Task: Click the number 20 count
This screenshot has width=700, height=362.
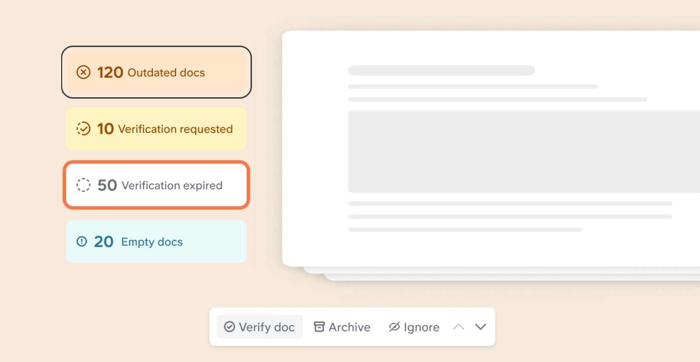Action: coord(104,242)
